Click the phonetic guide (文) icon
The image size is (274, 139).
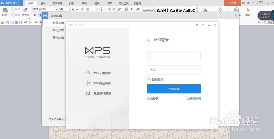[88, 9]
